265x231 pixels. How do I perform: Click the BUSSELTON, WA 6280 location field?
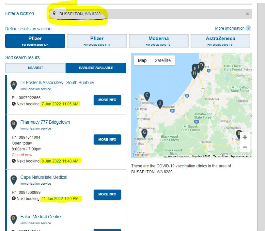click(x=150, y=14)
